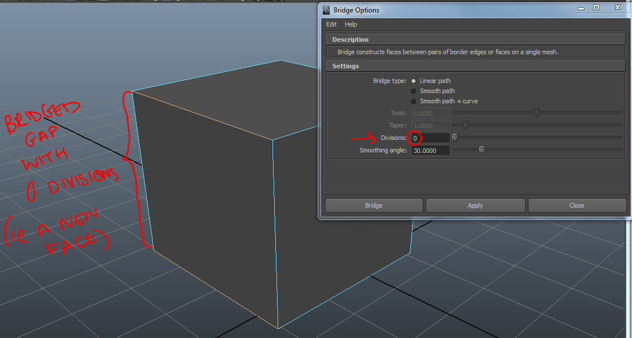This screenshot has width=632, height=338.
Task: Select the "Linear path" bridge type
Action: click(413, 81)
